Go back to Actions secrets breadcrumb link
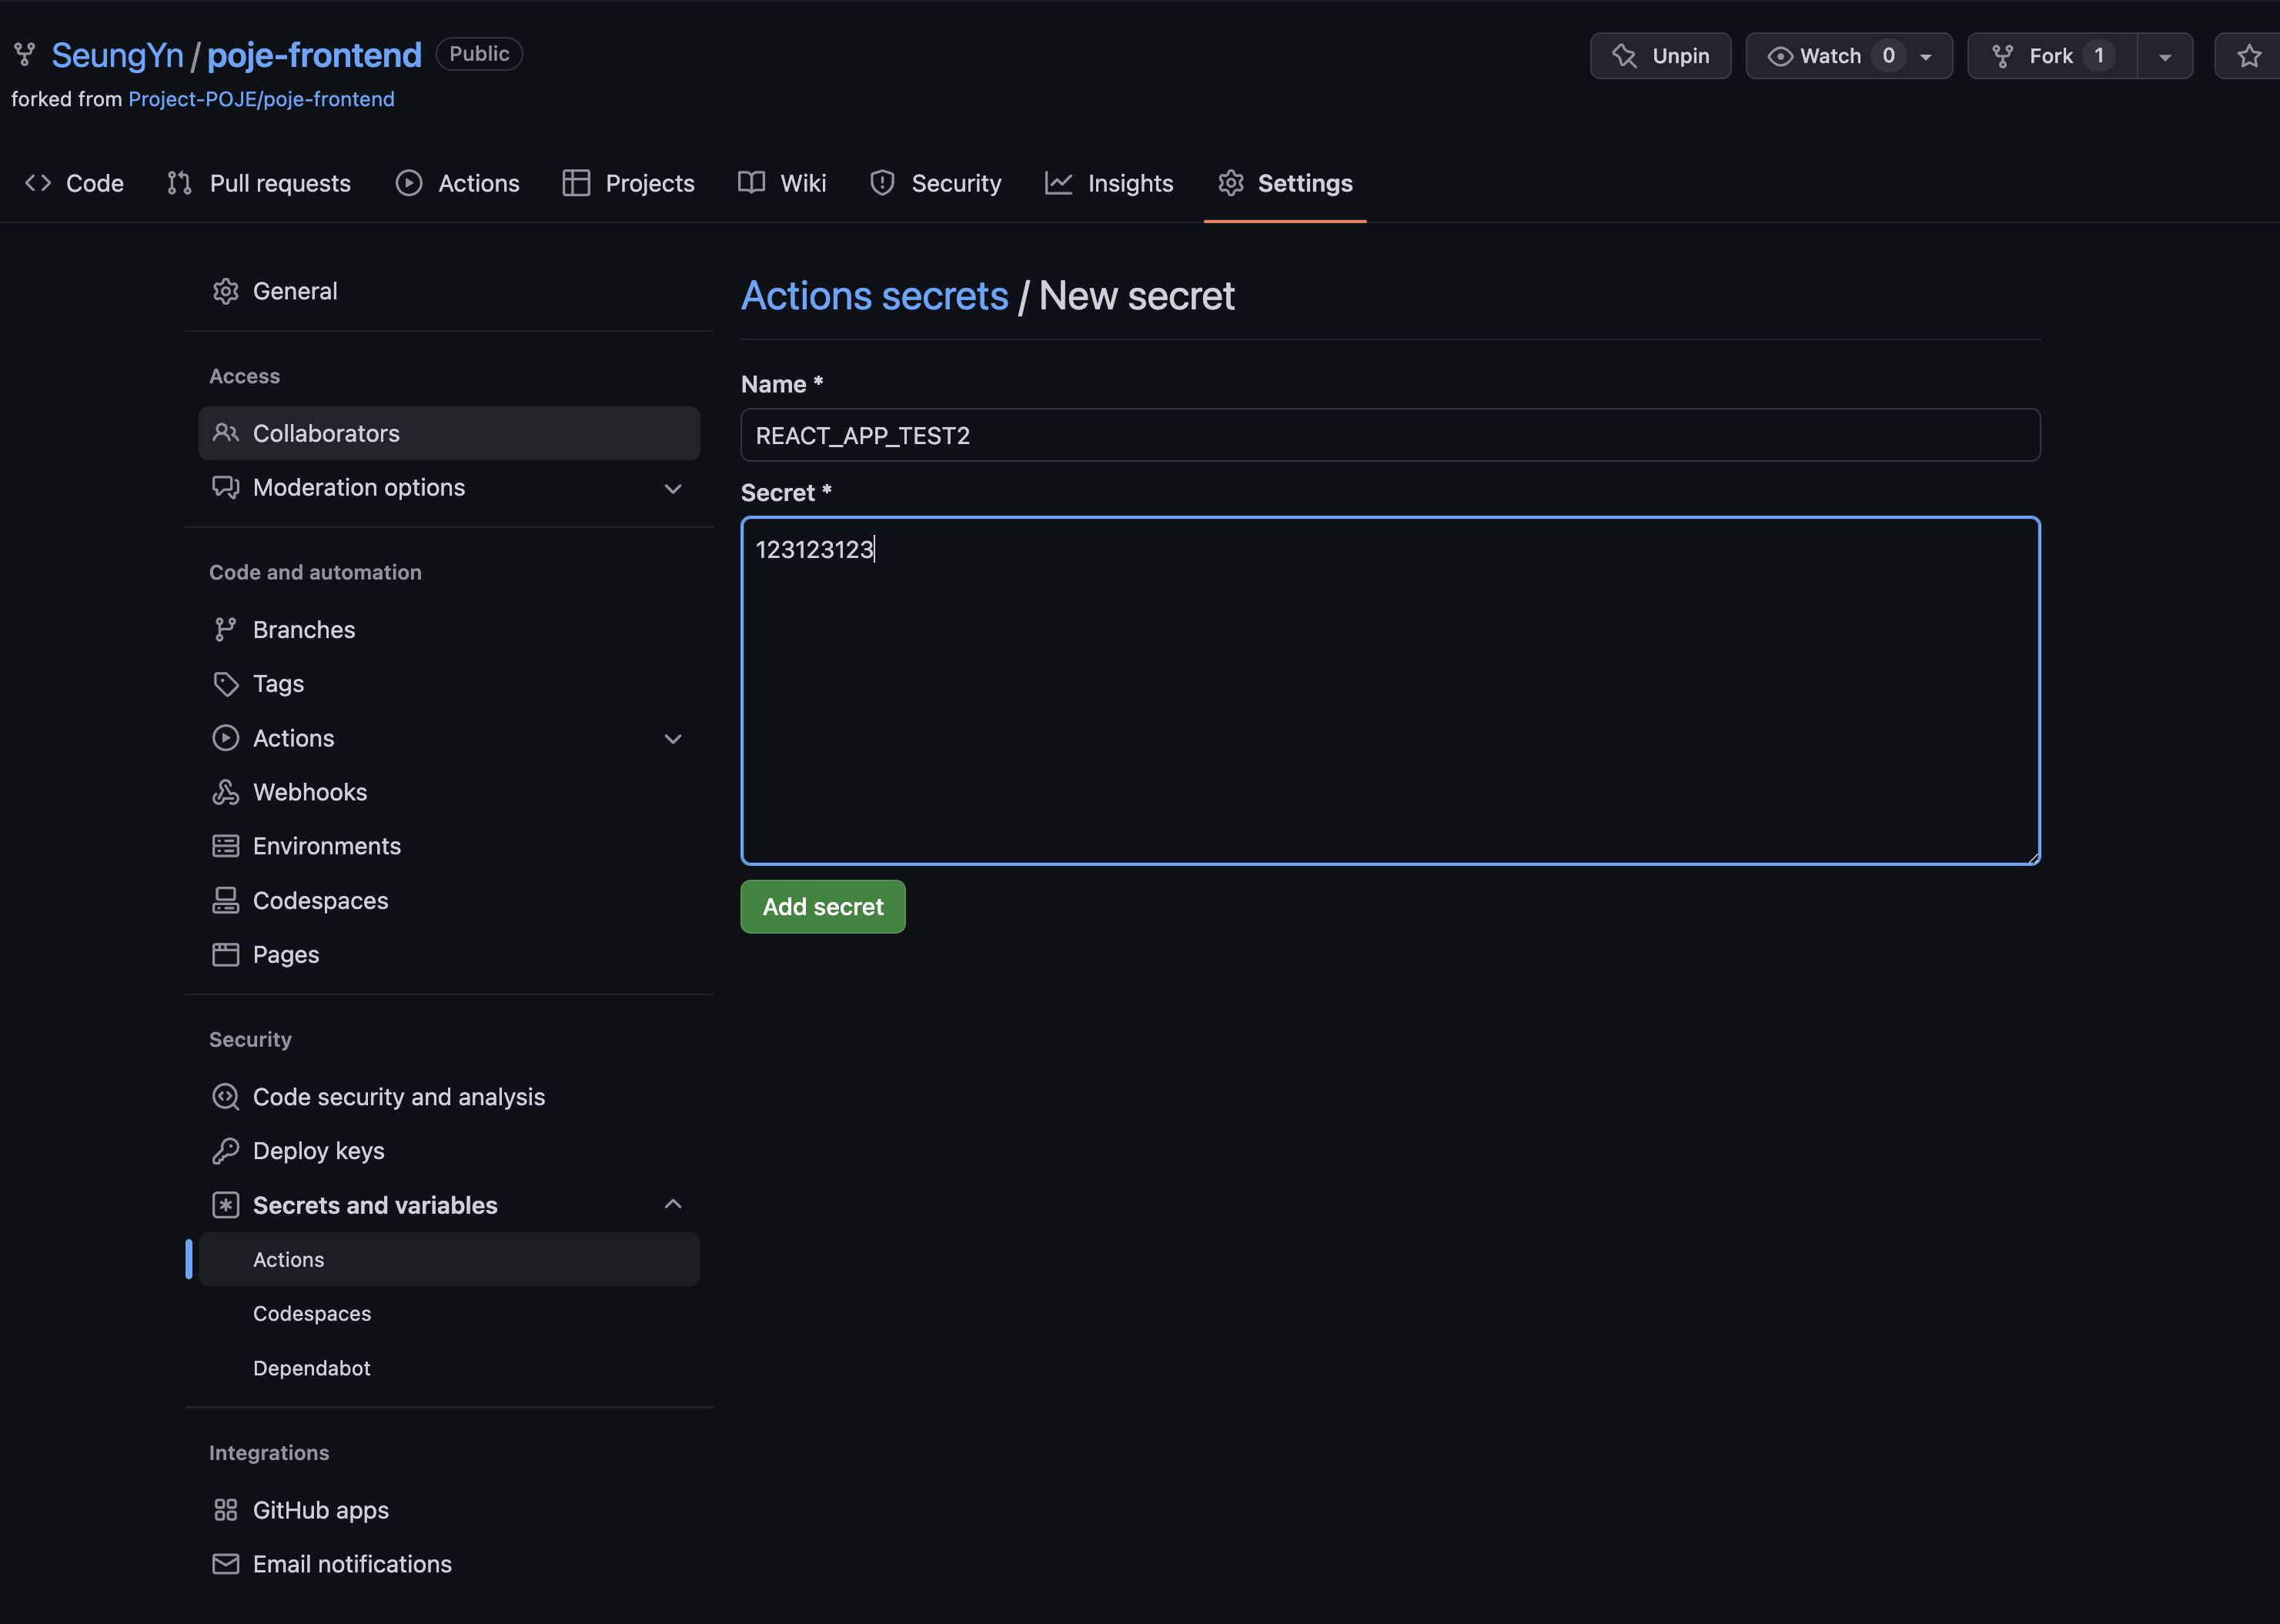This screenshot has height=1624, width=2280. [874, 296]
